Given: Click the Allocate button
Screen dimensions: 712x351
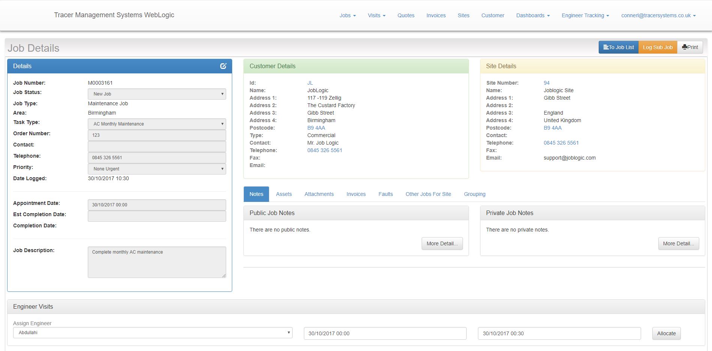Looking at the screenshot, I should pyautogui.click(x=666, y=333).
